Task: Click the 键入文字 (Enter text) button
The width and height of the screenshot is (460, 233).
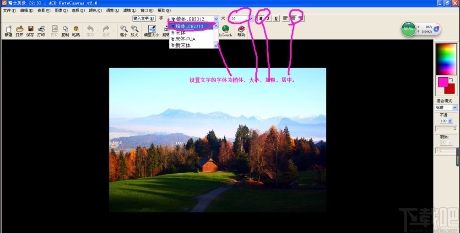Action: (144, 18)
